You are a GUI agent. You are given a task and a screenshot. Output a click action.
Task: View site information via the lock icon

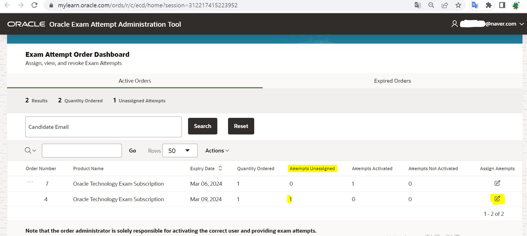[x=51, y=5]
